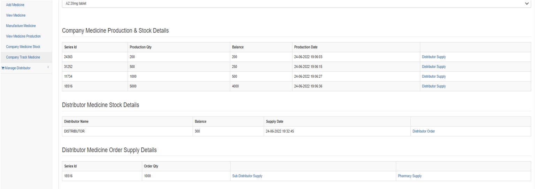The height and width of the screenshot is (189, 535).
Task: Click Distributor Supply for series 24363
Action: click(x=434, y=57)
